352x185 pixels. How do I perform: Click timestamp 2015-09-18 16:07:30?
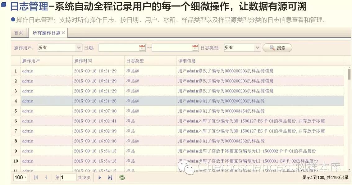[95, 111]
